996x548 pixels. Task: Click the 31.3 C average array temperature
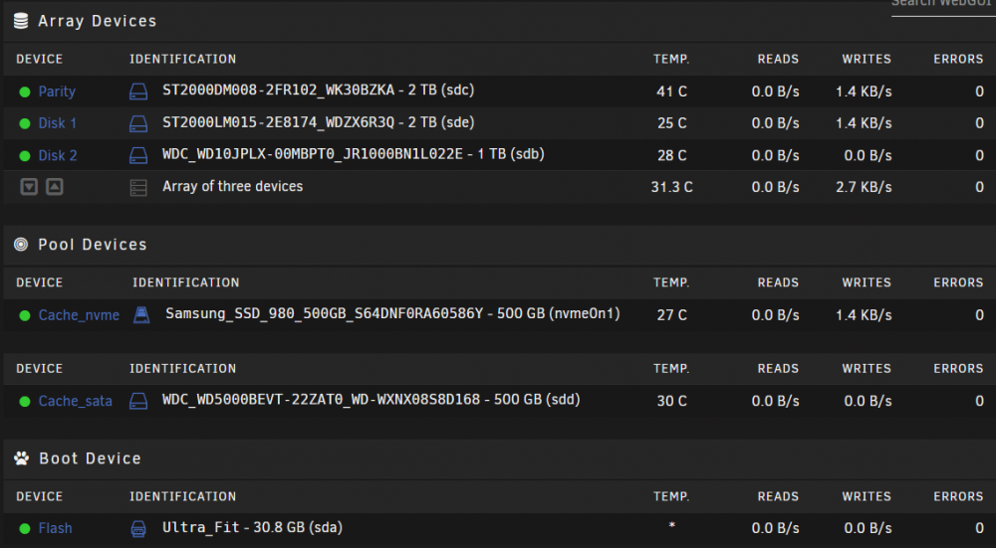(671, 187)
